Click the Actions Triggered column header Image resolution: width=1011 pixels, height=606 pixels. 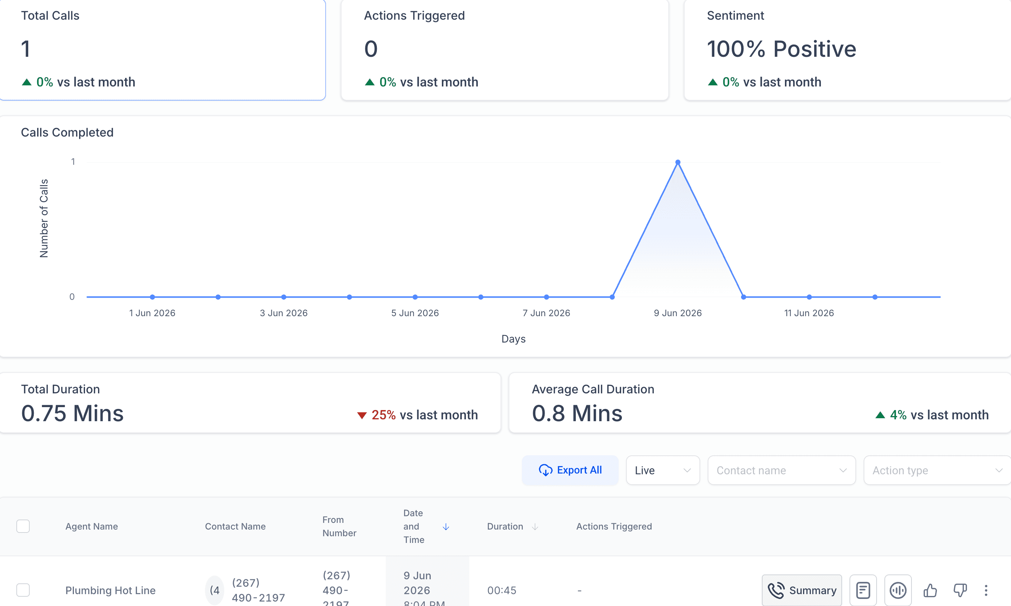(x=614, y=526)
